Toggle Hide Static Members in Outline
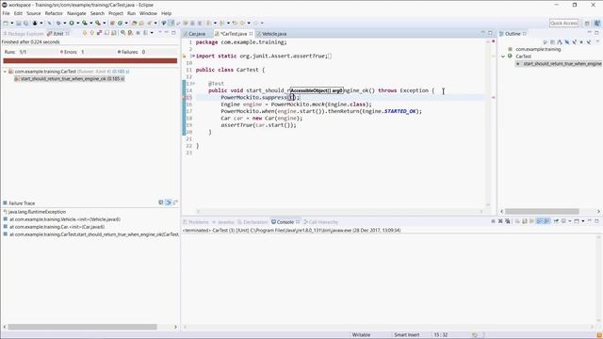This screenshot has height=339, width=603. pos(574,41)
